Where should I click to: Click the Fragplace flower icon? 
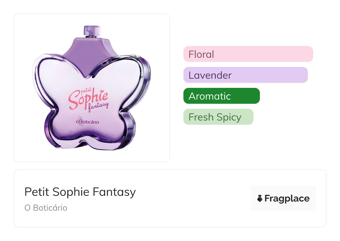(260, 199)
